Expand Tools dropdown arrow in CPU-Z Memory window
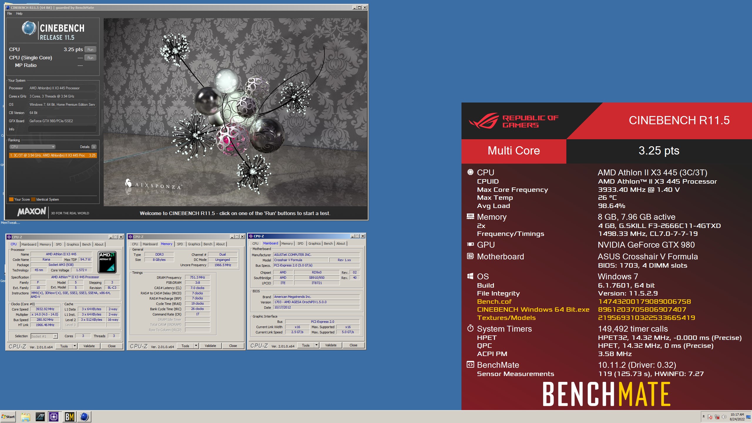 pyautogui.click(x=196, y=346)
